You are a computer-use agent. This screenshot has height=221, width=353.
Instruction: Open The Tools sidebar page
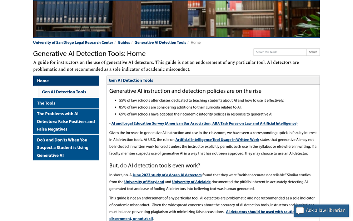click(x=66, y=103)
